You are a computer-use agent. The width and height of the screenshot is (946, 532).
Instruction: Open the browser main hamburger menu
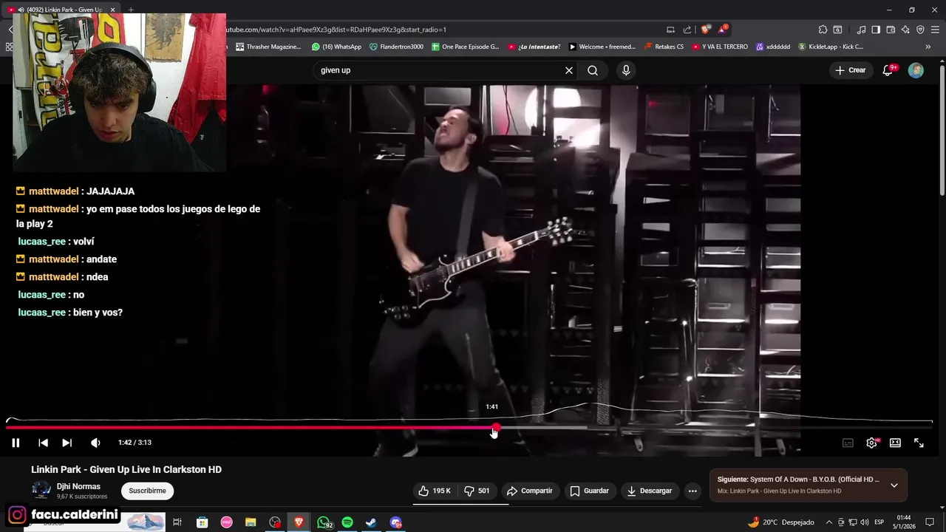coord(935,30)
